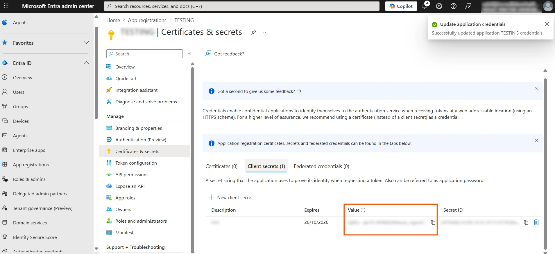Dismiss the Update application credentials notification
This screenshot has height=254, width=555.
[x=547, y=24]
